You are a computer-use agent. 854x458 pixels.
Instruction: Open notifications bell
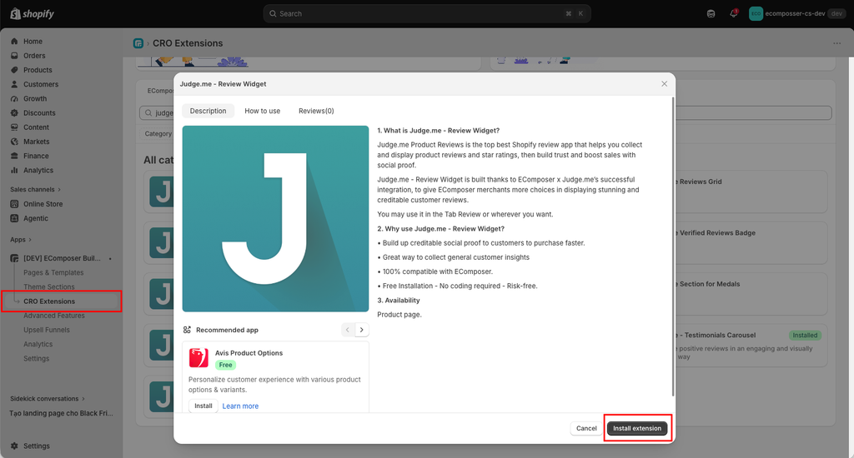[733, 13]
